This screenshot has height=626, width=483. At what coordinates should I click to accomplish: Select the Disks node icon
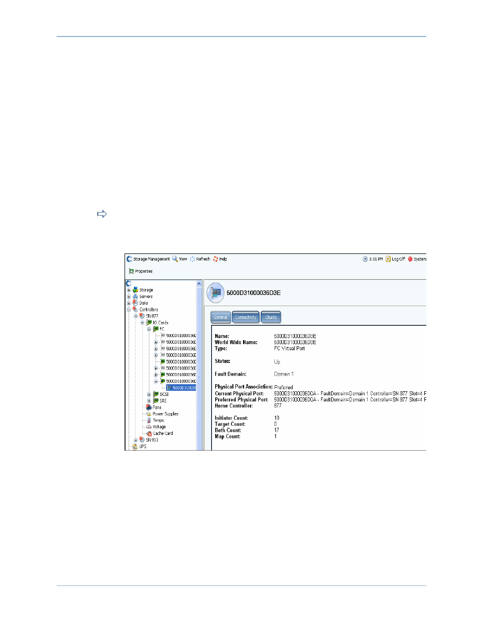[x=135, y=303]
